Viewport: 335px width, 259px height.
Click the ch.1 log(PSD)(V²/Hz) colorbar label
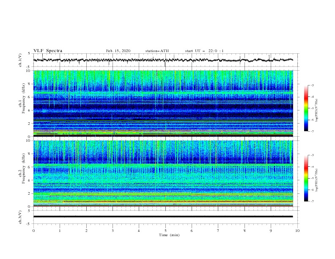[317, 110]
